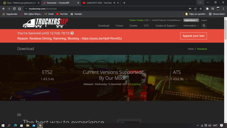
Task: Show hidden system tray icons
Action: (197, 125)
